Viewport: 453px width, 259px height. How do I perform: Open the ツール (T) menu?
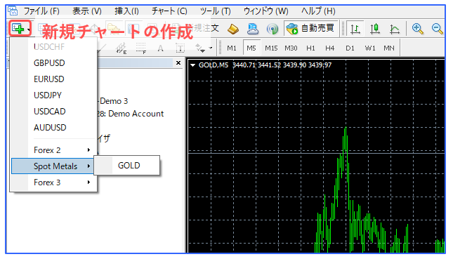tap(216, 11)
